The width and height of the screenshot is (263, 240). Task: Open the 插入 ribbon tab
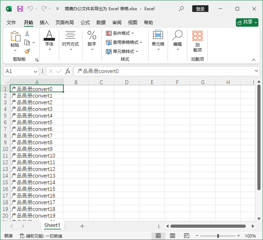coord(44,22)
